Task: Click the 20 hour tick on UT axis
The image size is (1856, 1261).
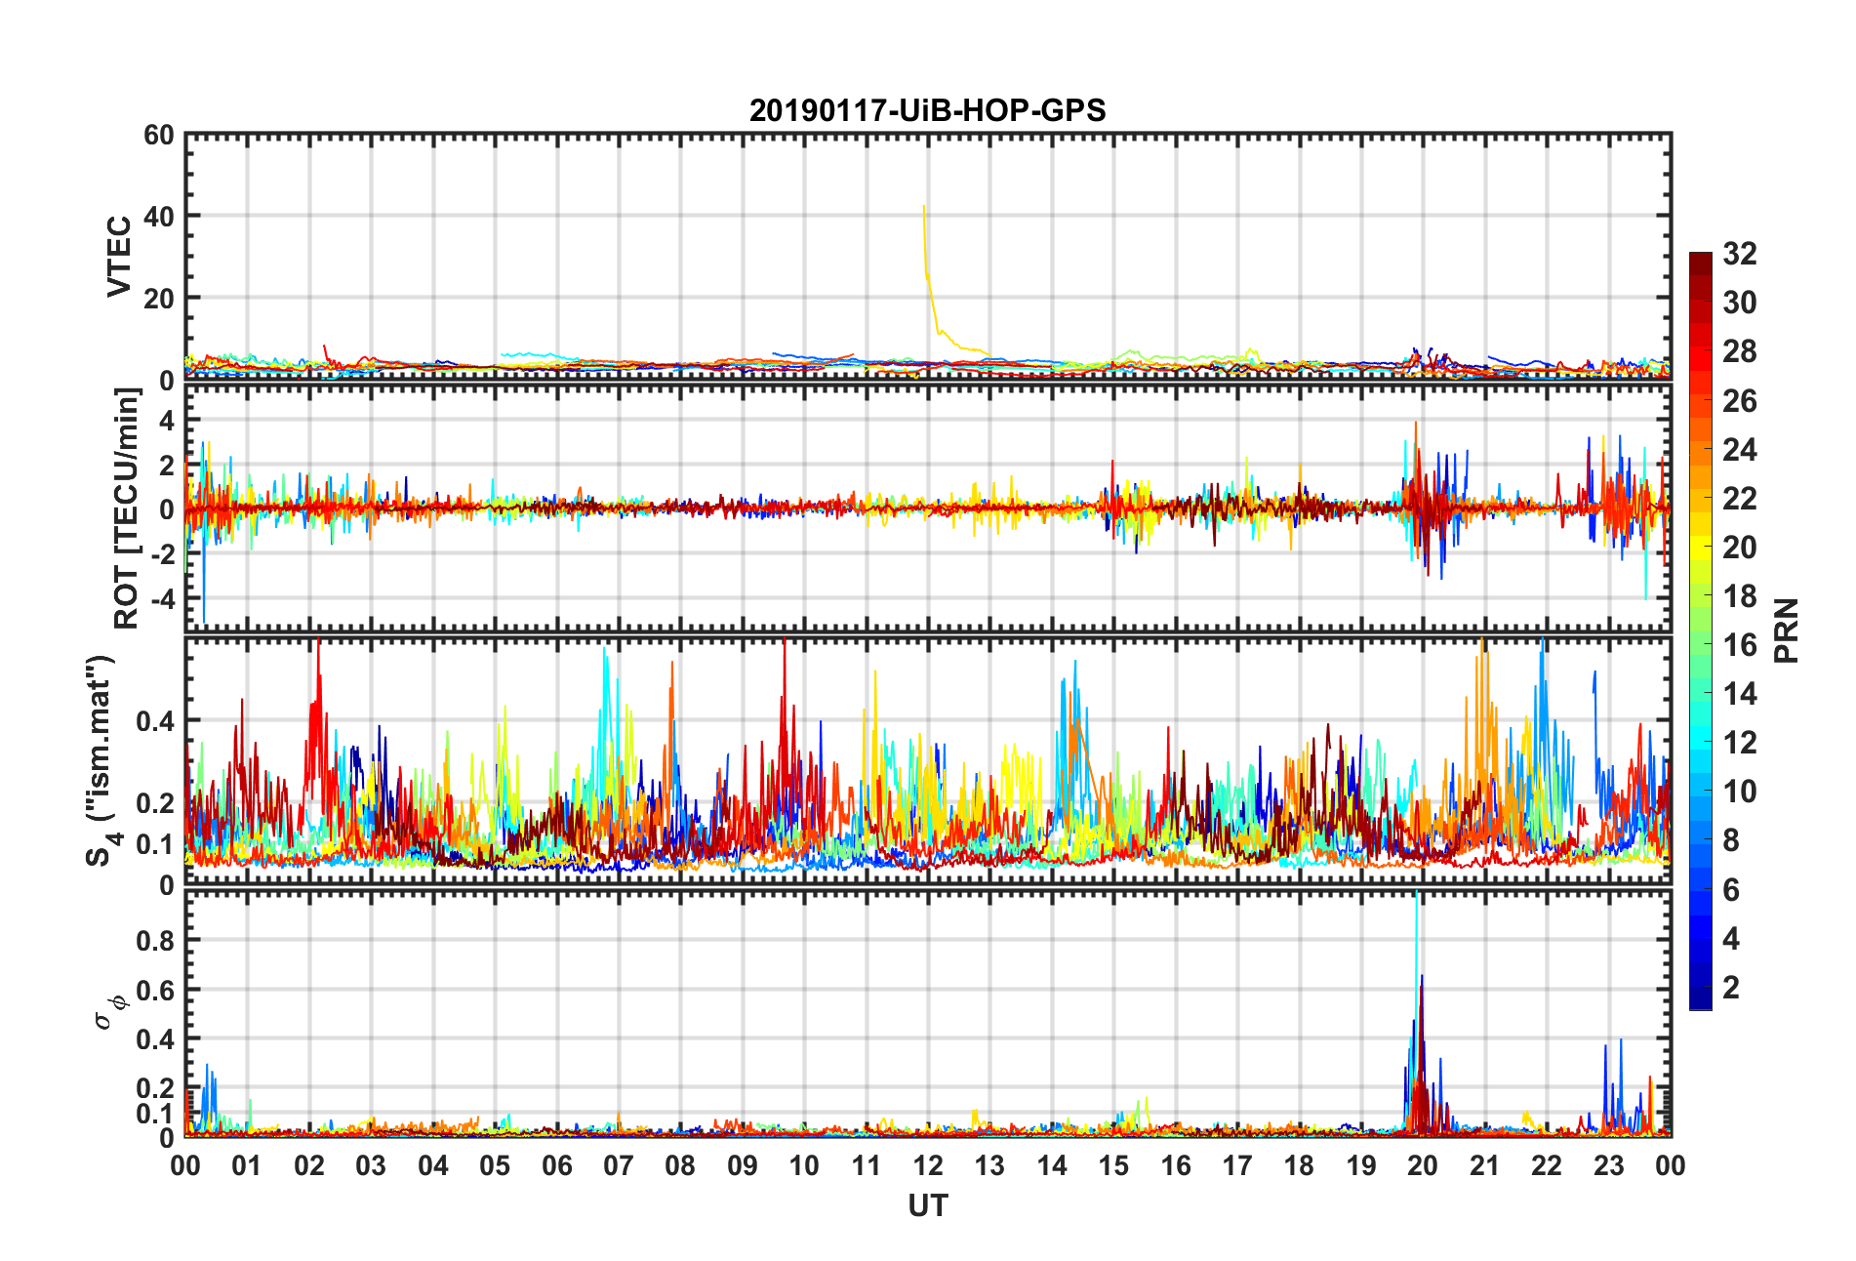Action: [1422, 1165]
